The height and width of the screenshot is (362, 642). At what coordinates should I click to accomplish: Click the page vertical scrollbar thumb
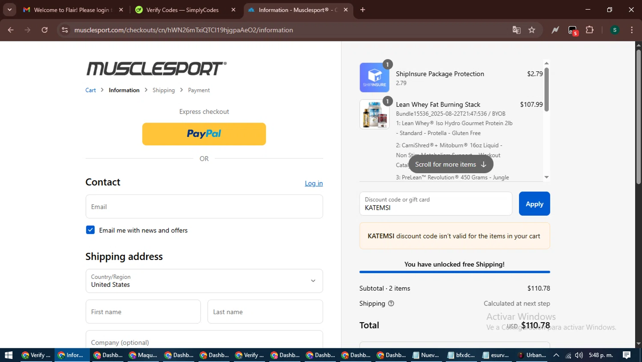pos(638,116)
